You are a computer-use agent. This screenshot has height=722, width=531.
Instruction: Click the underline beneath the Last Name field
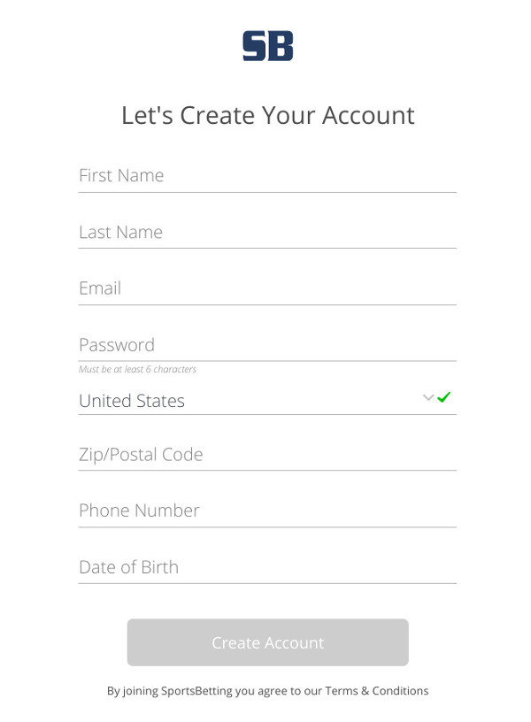click(x=267, y=248)
